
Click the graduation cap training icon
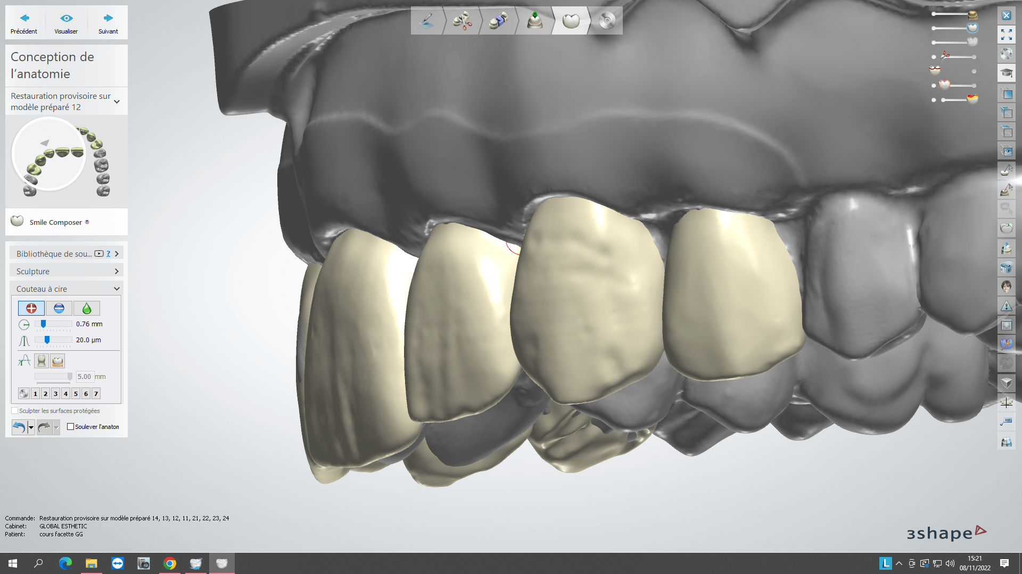click(1006, 73)
